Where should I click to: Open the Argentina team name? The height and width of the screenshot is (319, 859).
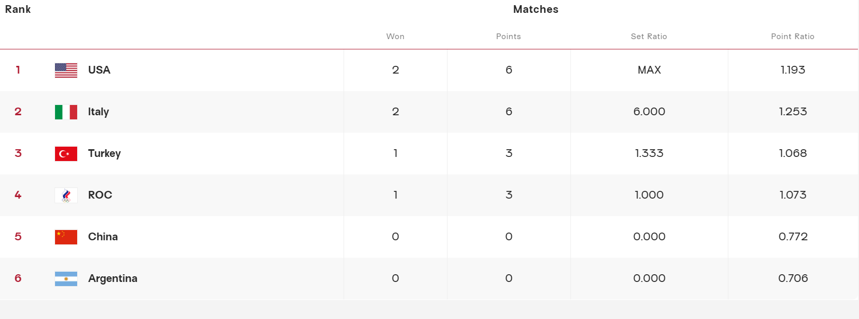pyautogui.click(x=113, y=278)
